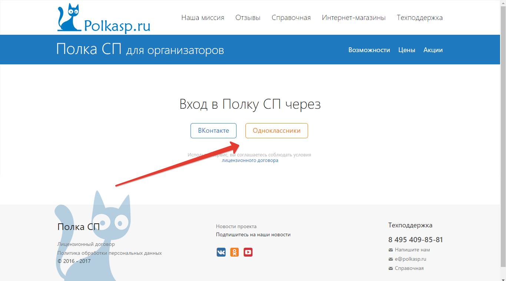The width and height of the screenshot is (506, 281).
Task: Open 'Политика обработки персональных данных' link
Action: tap(109, 253)
